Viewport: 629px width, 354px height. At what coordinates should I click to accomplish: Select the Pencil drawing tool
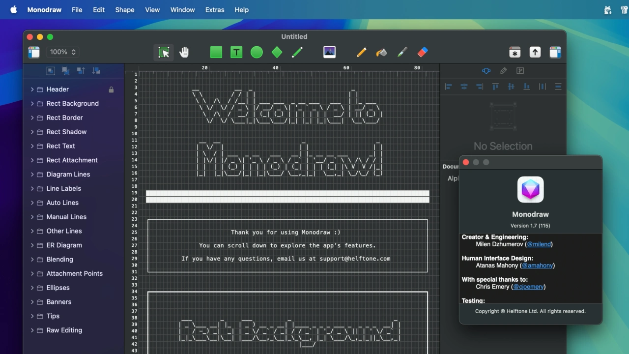[362, 52]
